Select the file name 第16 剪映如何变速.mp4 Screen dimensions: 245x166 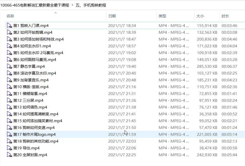pyautogui.click(x=34, y=127)
